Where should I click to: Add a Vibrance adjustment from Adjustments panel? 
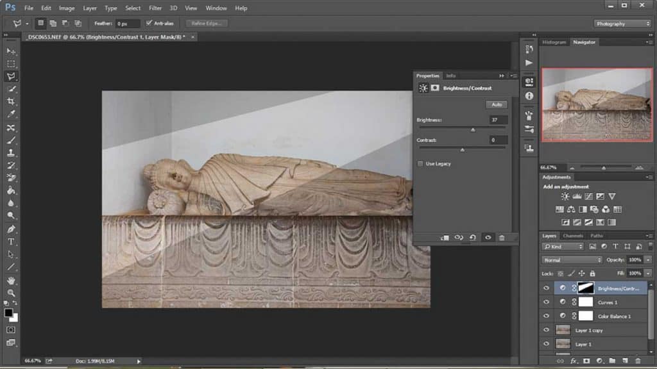click(612, 196)
